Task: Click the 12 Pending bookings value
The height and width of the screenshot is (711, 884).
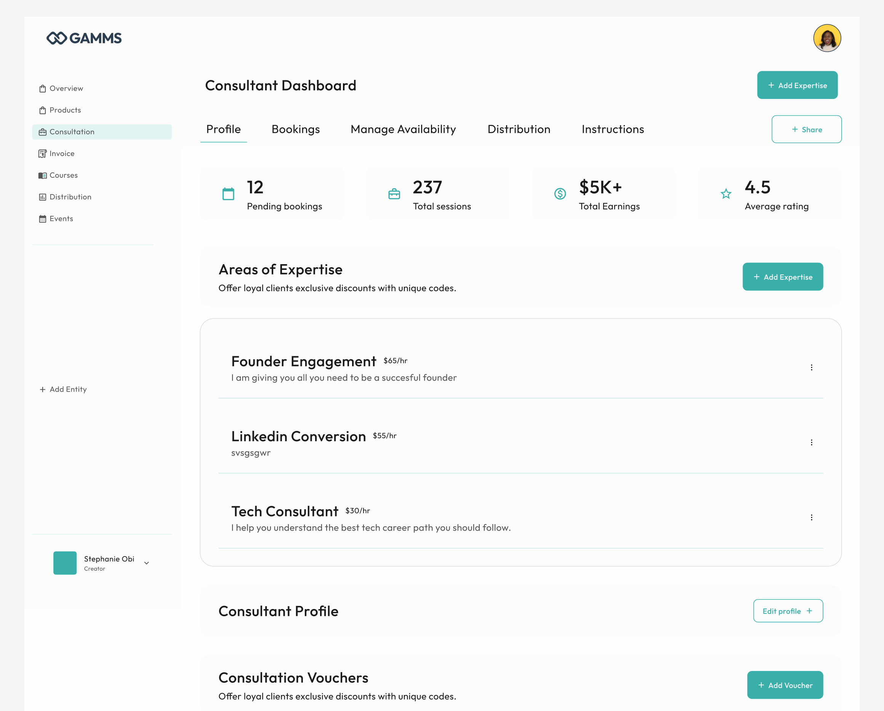Action: click(255, 188)
